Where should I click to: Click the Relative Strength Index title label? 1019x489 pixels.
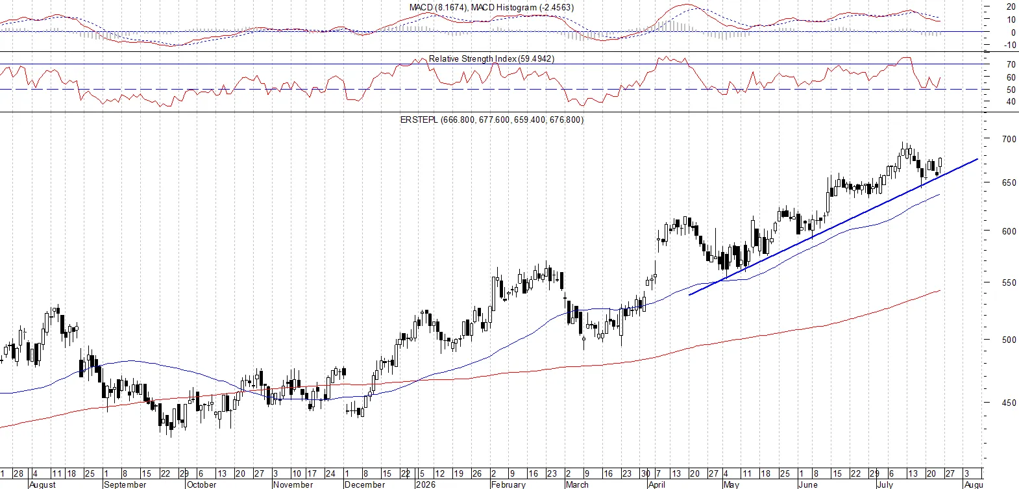pyautogui.click(x=491, y=58)
